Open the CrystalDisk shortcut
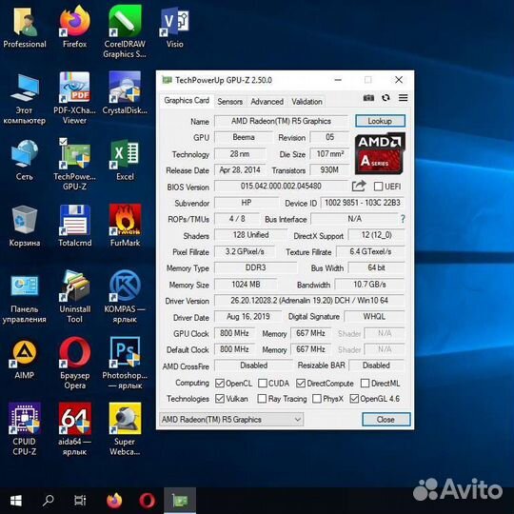 click(x=125, y=93)
